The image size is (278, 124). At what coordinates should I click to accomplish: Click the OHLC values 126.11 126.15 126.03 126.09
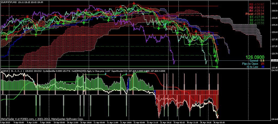pyautogui.click(x=30, y=2)
